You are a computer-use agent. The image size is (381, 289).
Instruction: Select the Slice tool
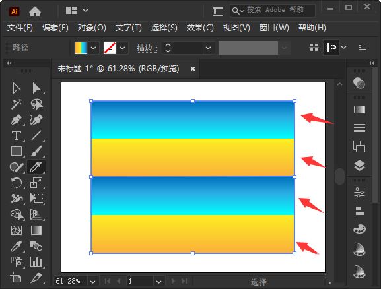pos(36,278)
